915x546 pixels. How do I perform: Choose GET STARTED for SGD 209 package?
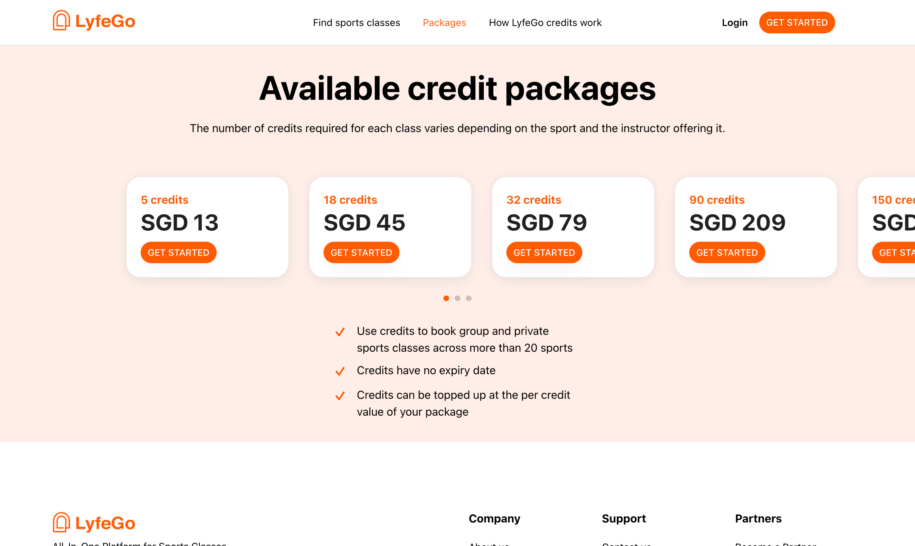[727, 253]
